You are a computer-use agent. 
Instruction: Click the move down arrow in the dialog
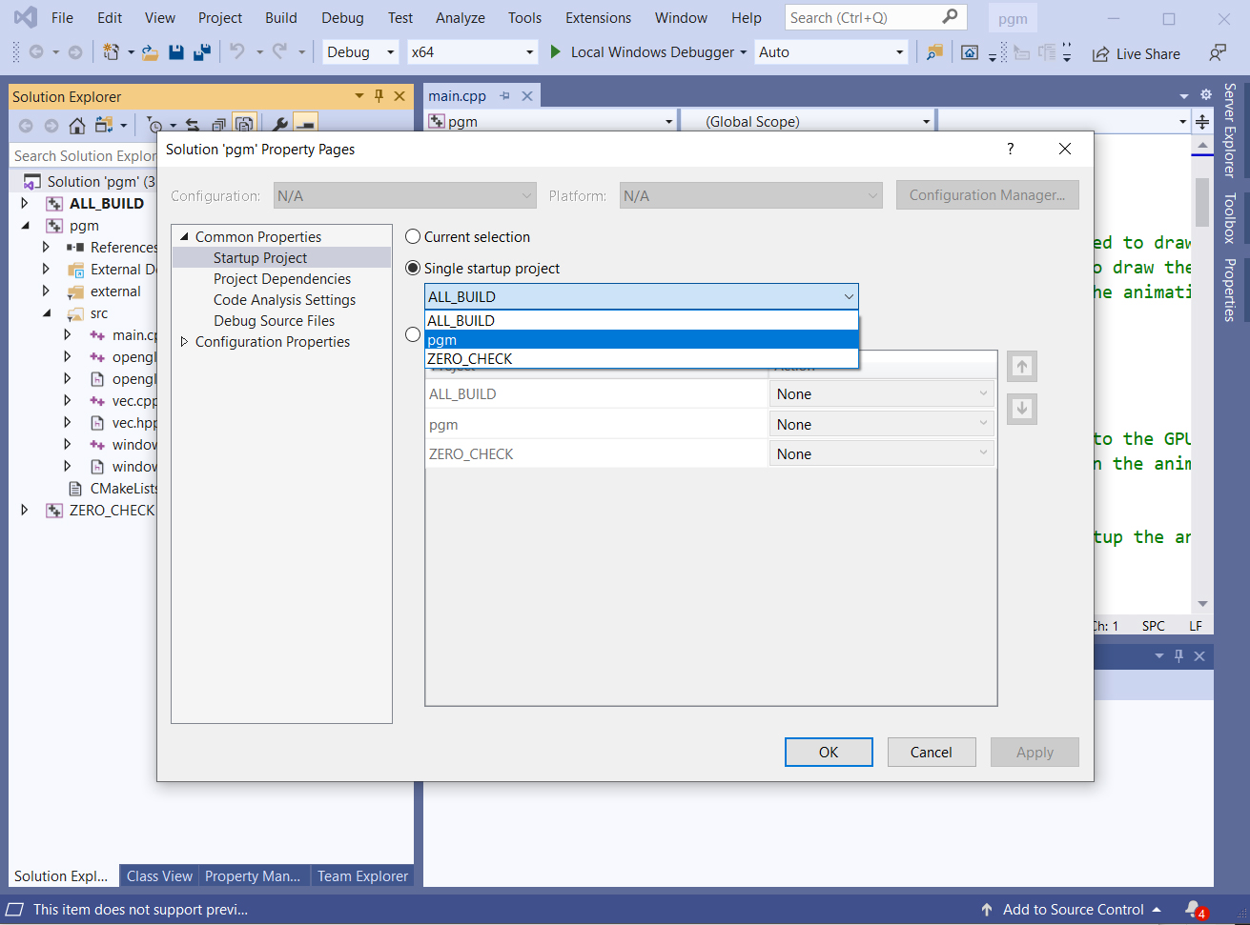coord(1022,409)
